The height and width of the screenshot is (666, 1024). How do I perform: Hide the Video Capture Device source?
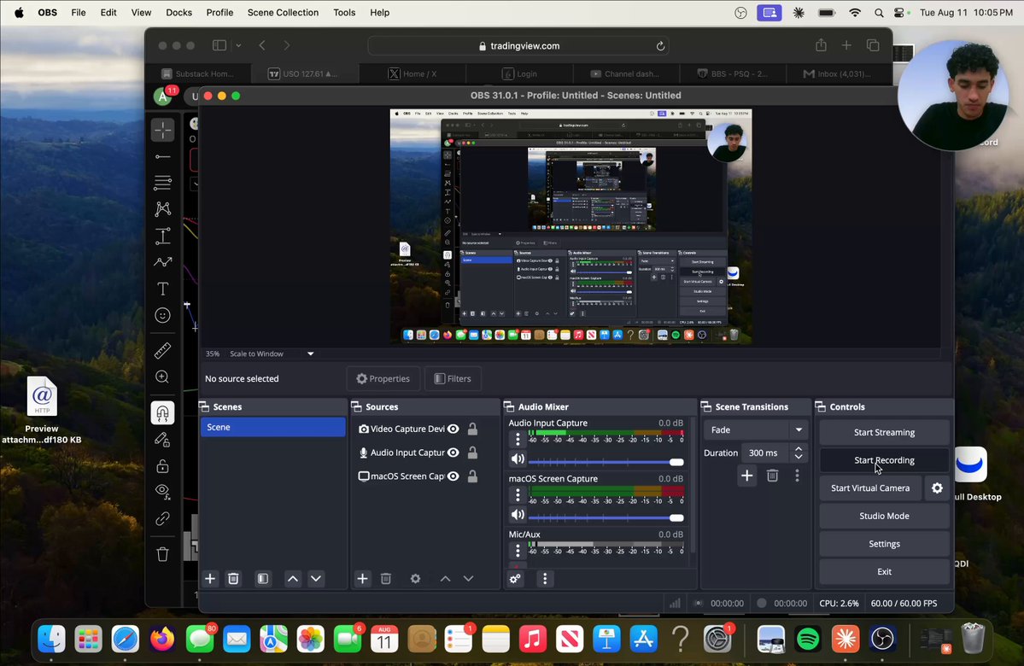(x=453, y=429)
